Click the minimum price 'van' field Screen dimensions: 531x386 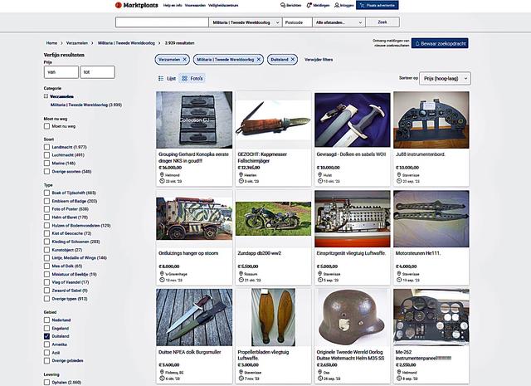(60, 72)
